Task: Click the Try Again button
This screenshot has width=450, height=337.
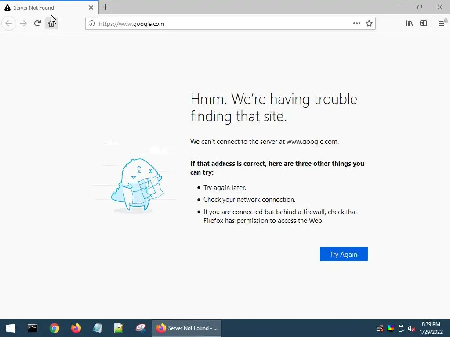Action: (x=344, y=254)
